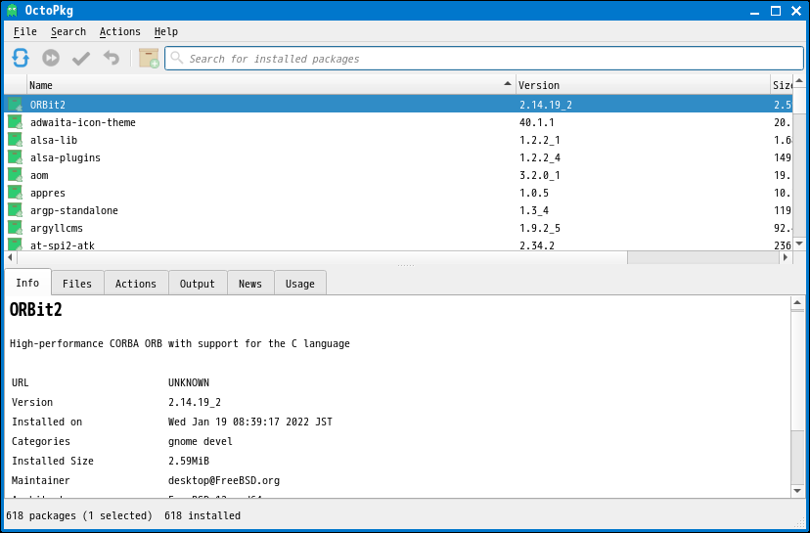
Task: Click the System upgrade fast-forward icon
Action: tap(51, 58)
